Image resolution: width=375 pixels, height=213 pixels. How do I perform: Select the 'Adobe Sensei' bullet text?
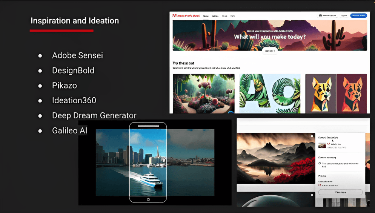(77, 55)
